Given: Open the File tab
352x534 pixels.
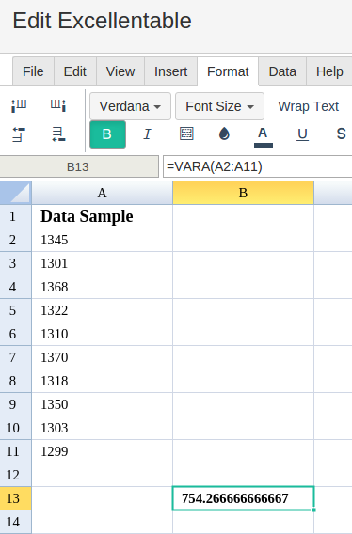Looking at the screenshot, I should click(33, 71).
